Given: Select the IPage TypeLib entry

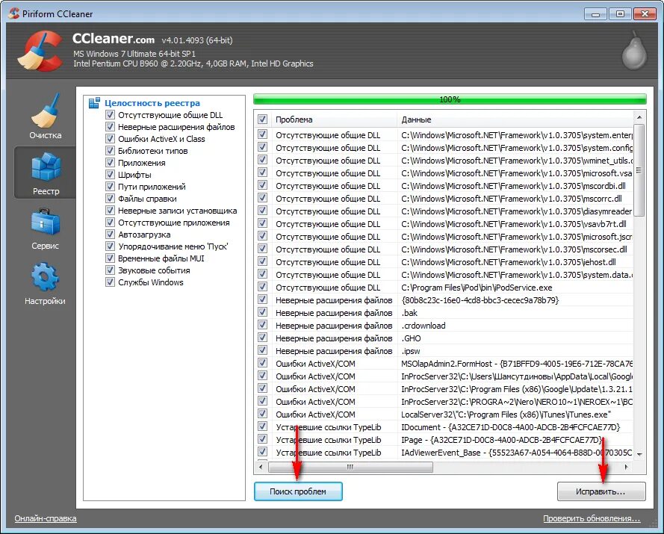Looking at the screenshot, I should coord(444,440).
